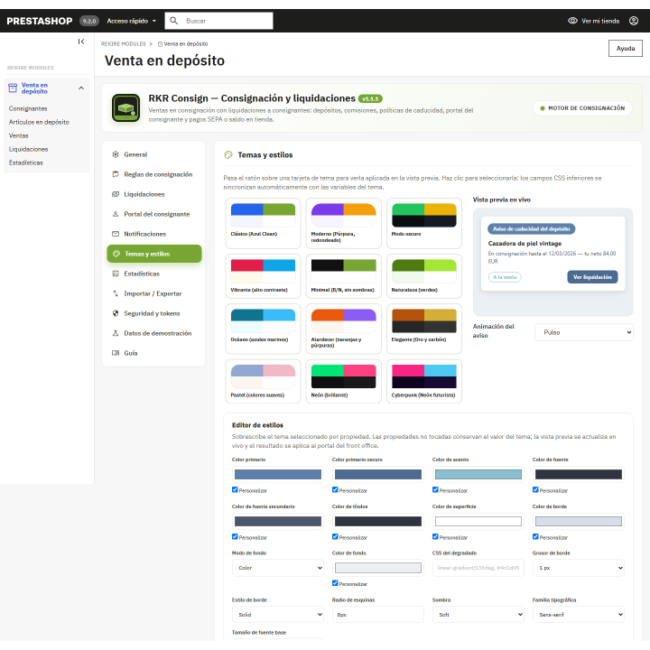Open Ventas in the sidebar

19,135
